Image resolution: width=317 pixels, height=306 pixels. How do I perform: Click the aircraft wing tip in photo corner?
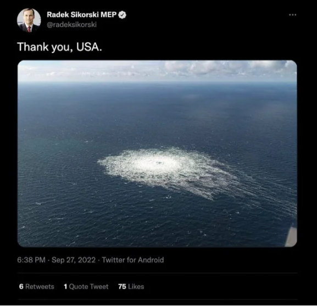coord(291,236)
